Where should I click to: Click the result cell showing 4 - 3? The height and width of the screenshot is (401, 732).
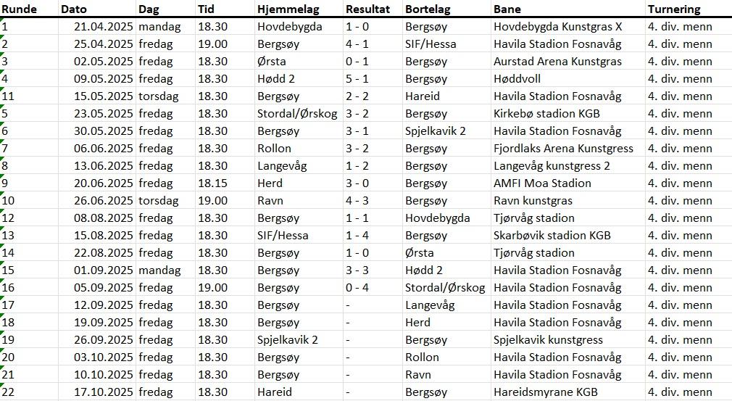coord(357,201)
